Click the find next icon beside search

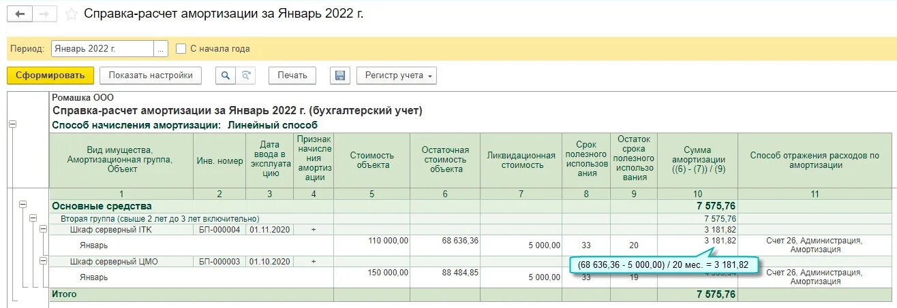pyautogui.click(x=246, y=75)
